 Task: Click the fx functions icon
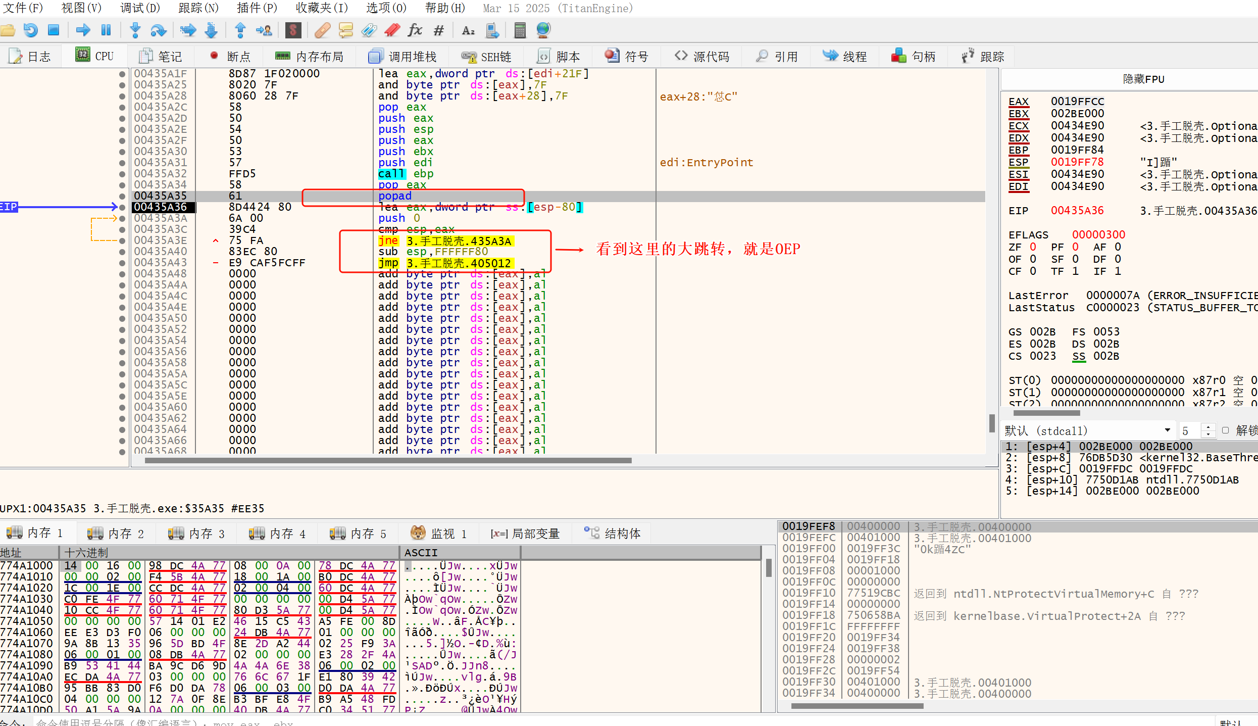pyautogui.click(x=415, y=30)
